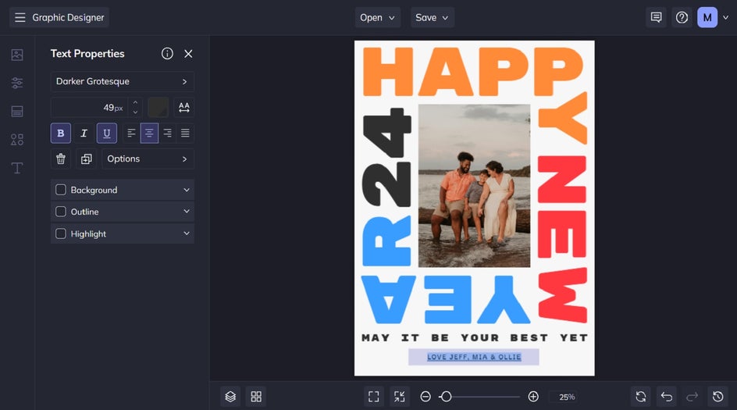This screenshot has width=737, height=410.
Task: Open the Darker Grotesque font selector
Action: click(x=123, y=81)
